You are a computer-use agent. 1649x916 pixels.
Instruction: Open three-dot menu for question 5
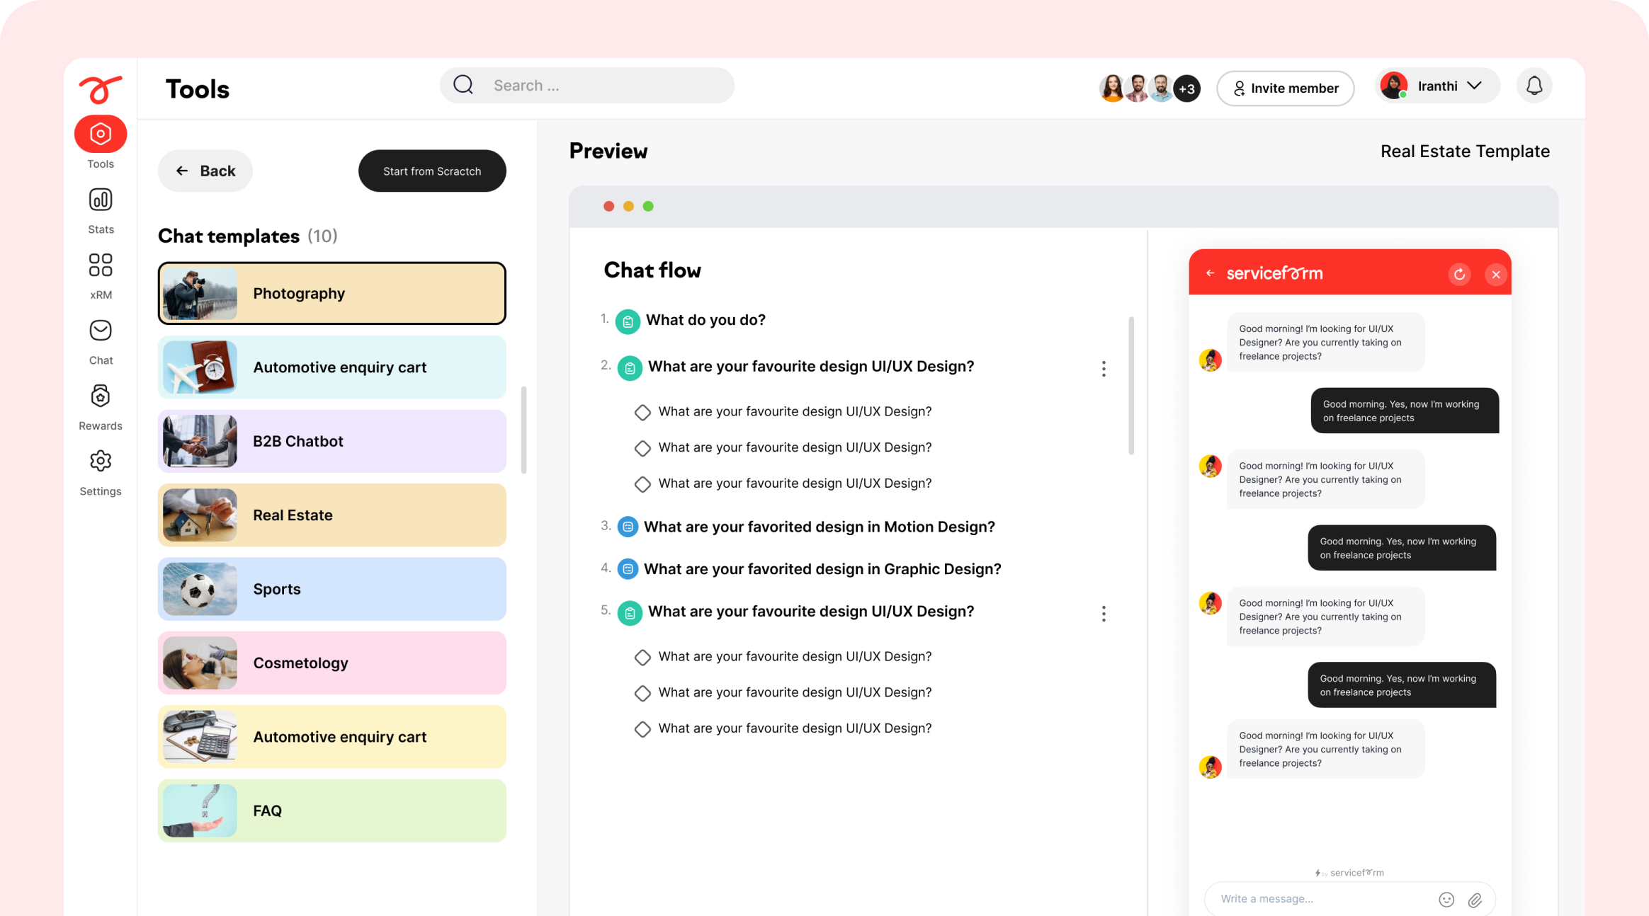pos(1104,613)
